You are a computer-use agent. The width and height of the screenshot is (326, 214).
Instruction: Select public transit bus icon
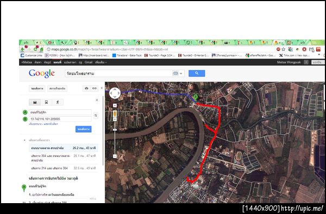[x=46, y=102]
